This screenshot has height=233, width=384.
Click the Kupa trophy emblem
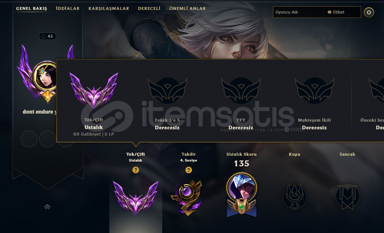(294, 197)
